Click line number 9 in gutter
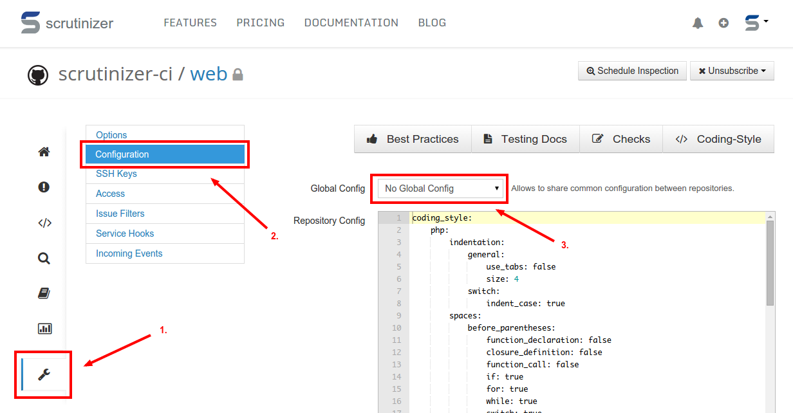The image size is (793, 413). pos(398,316)
